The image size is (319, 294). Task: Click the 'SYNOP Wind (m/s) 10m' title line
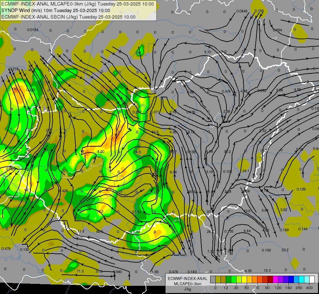click(55, 10)
